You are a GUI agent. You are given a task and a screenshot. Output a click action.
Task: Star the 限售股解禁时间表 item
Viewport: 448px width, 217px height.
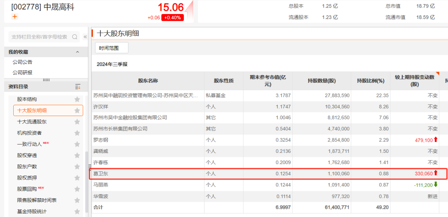tap(77, 200)
